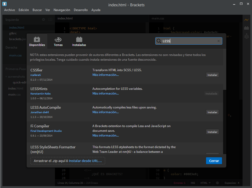Screen dimensions: 252x188
Task: Switch to the Instaladas tab
Action: [x=79, y=41]
